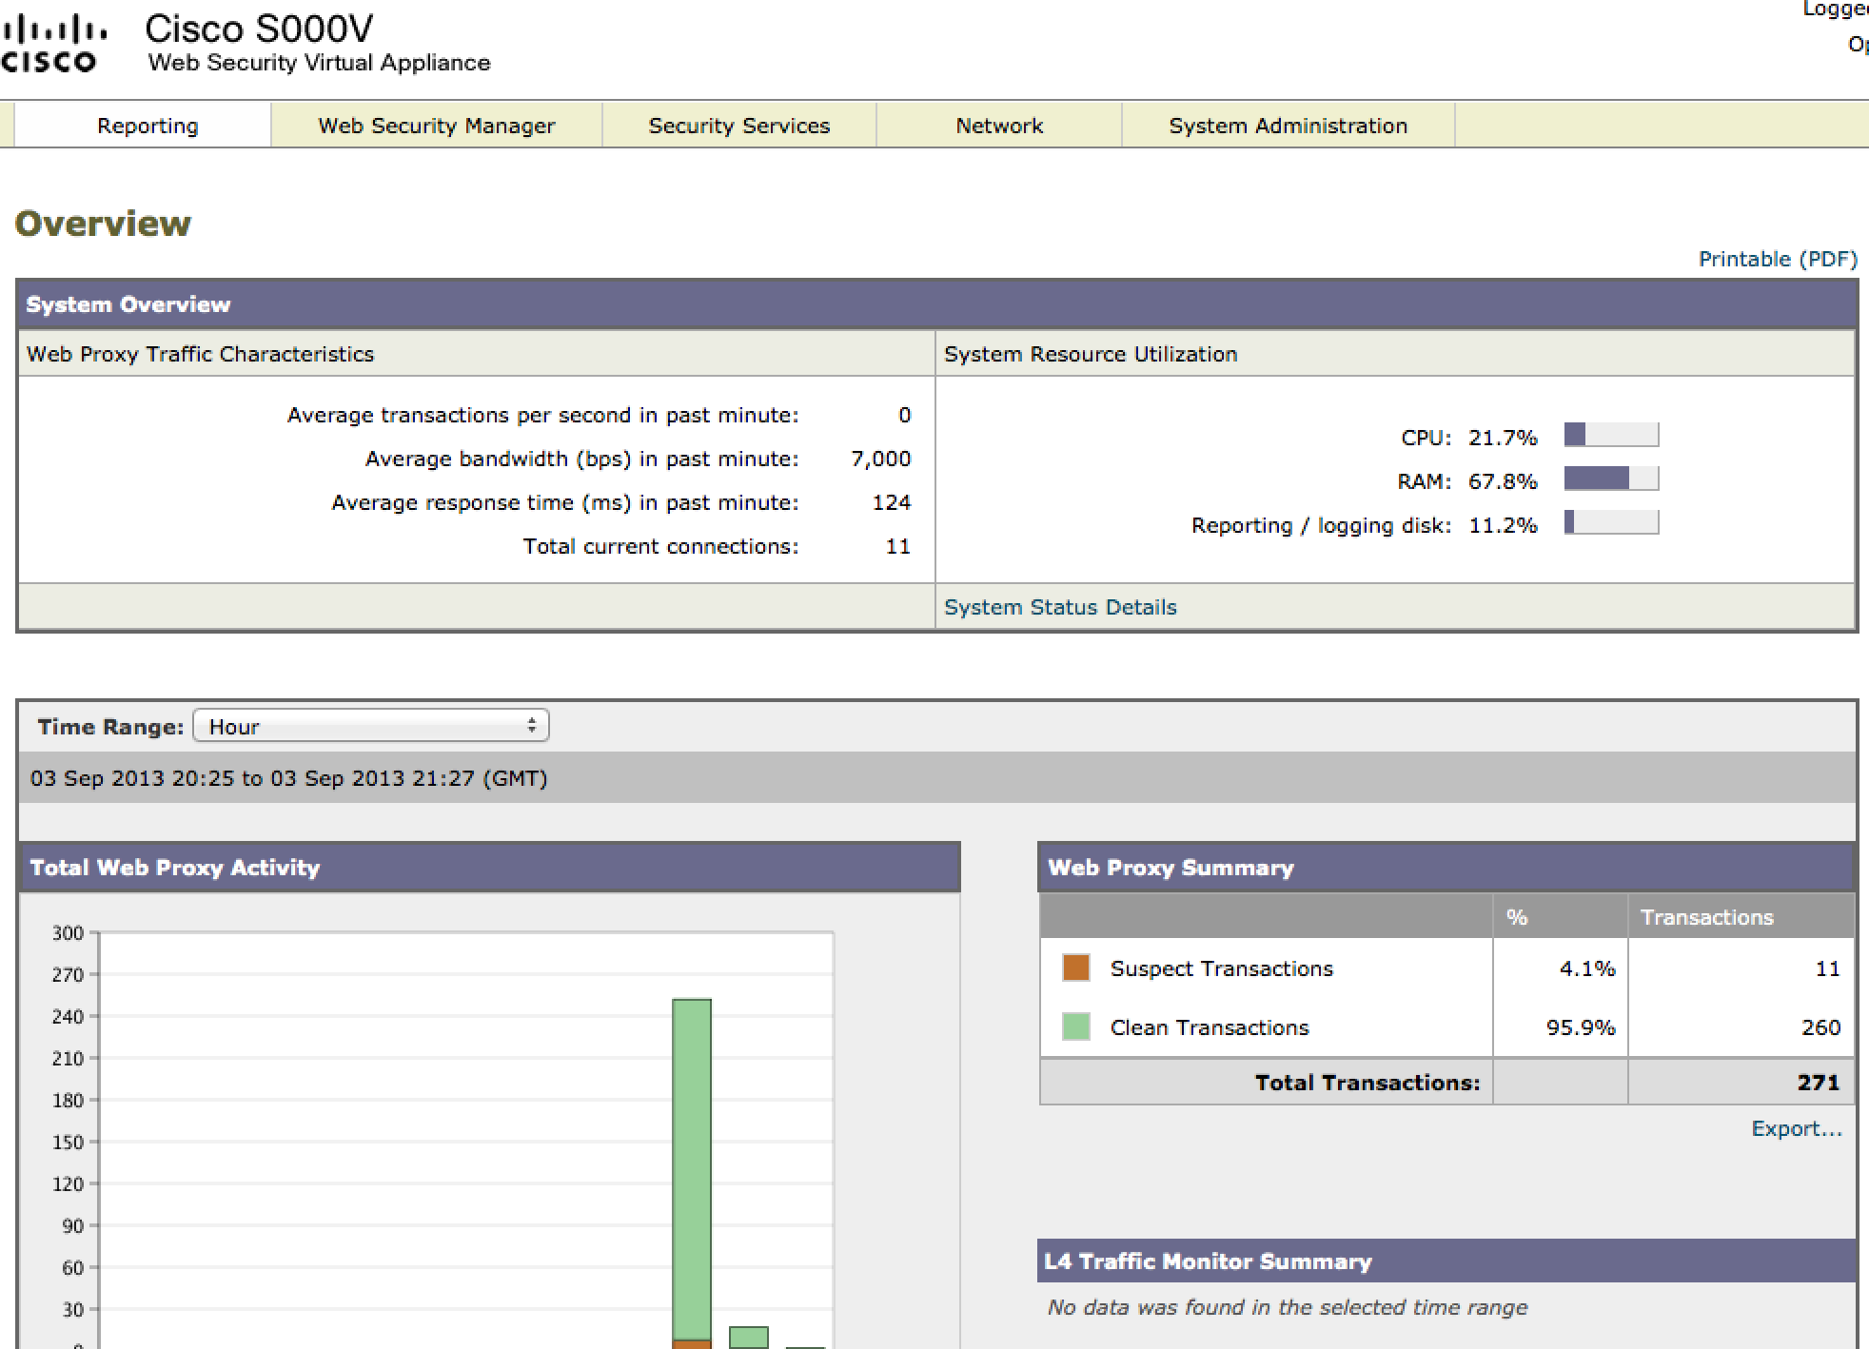Click Export below the Web Proxy Summary
Image resolution: width=1869 pixels, height=1349 pixels.
[1795, 1128]
